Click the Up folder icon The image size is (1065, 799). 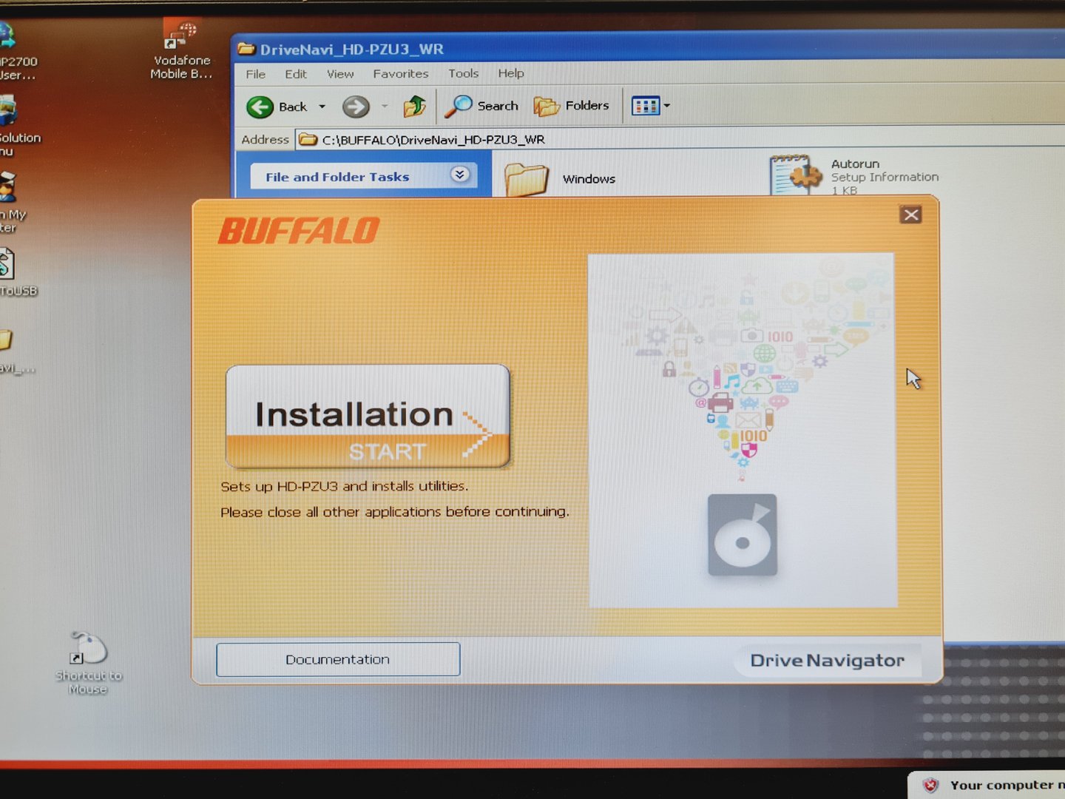tap(414, 107)
